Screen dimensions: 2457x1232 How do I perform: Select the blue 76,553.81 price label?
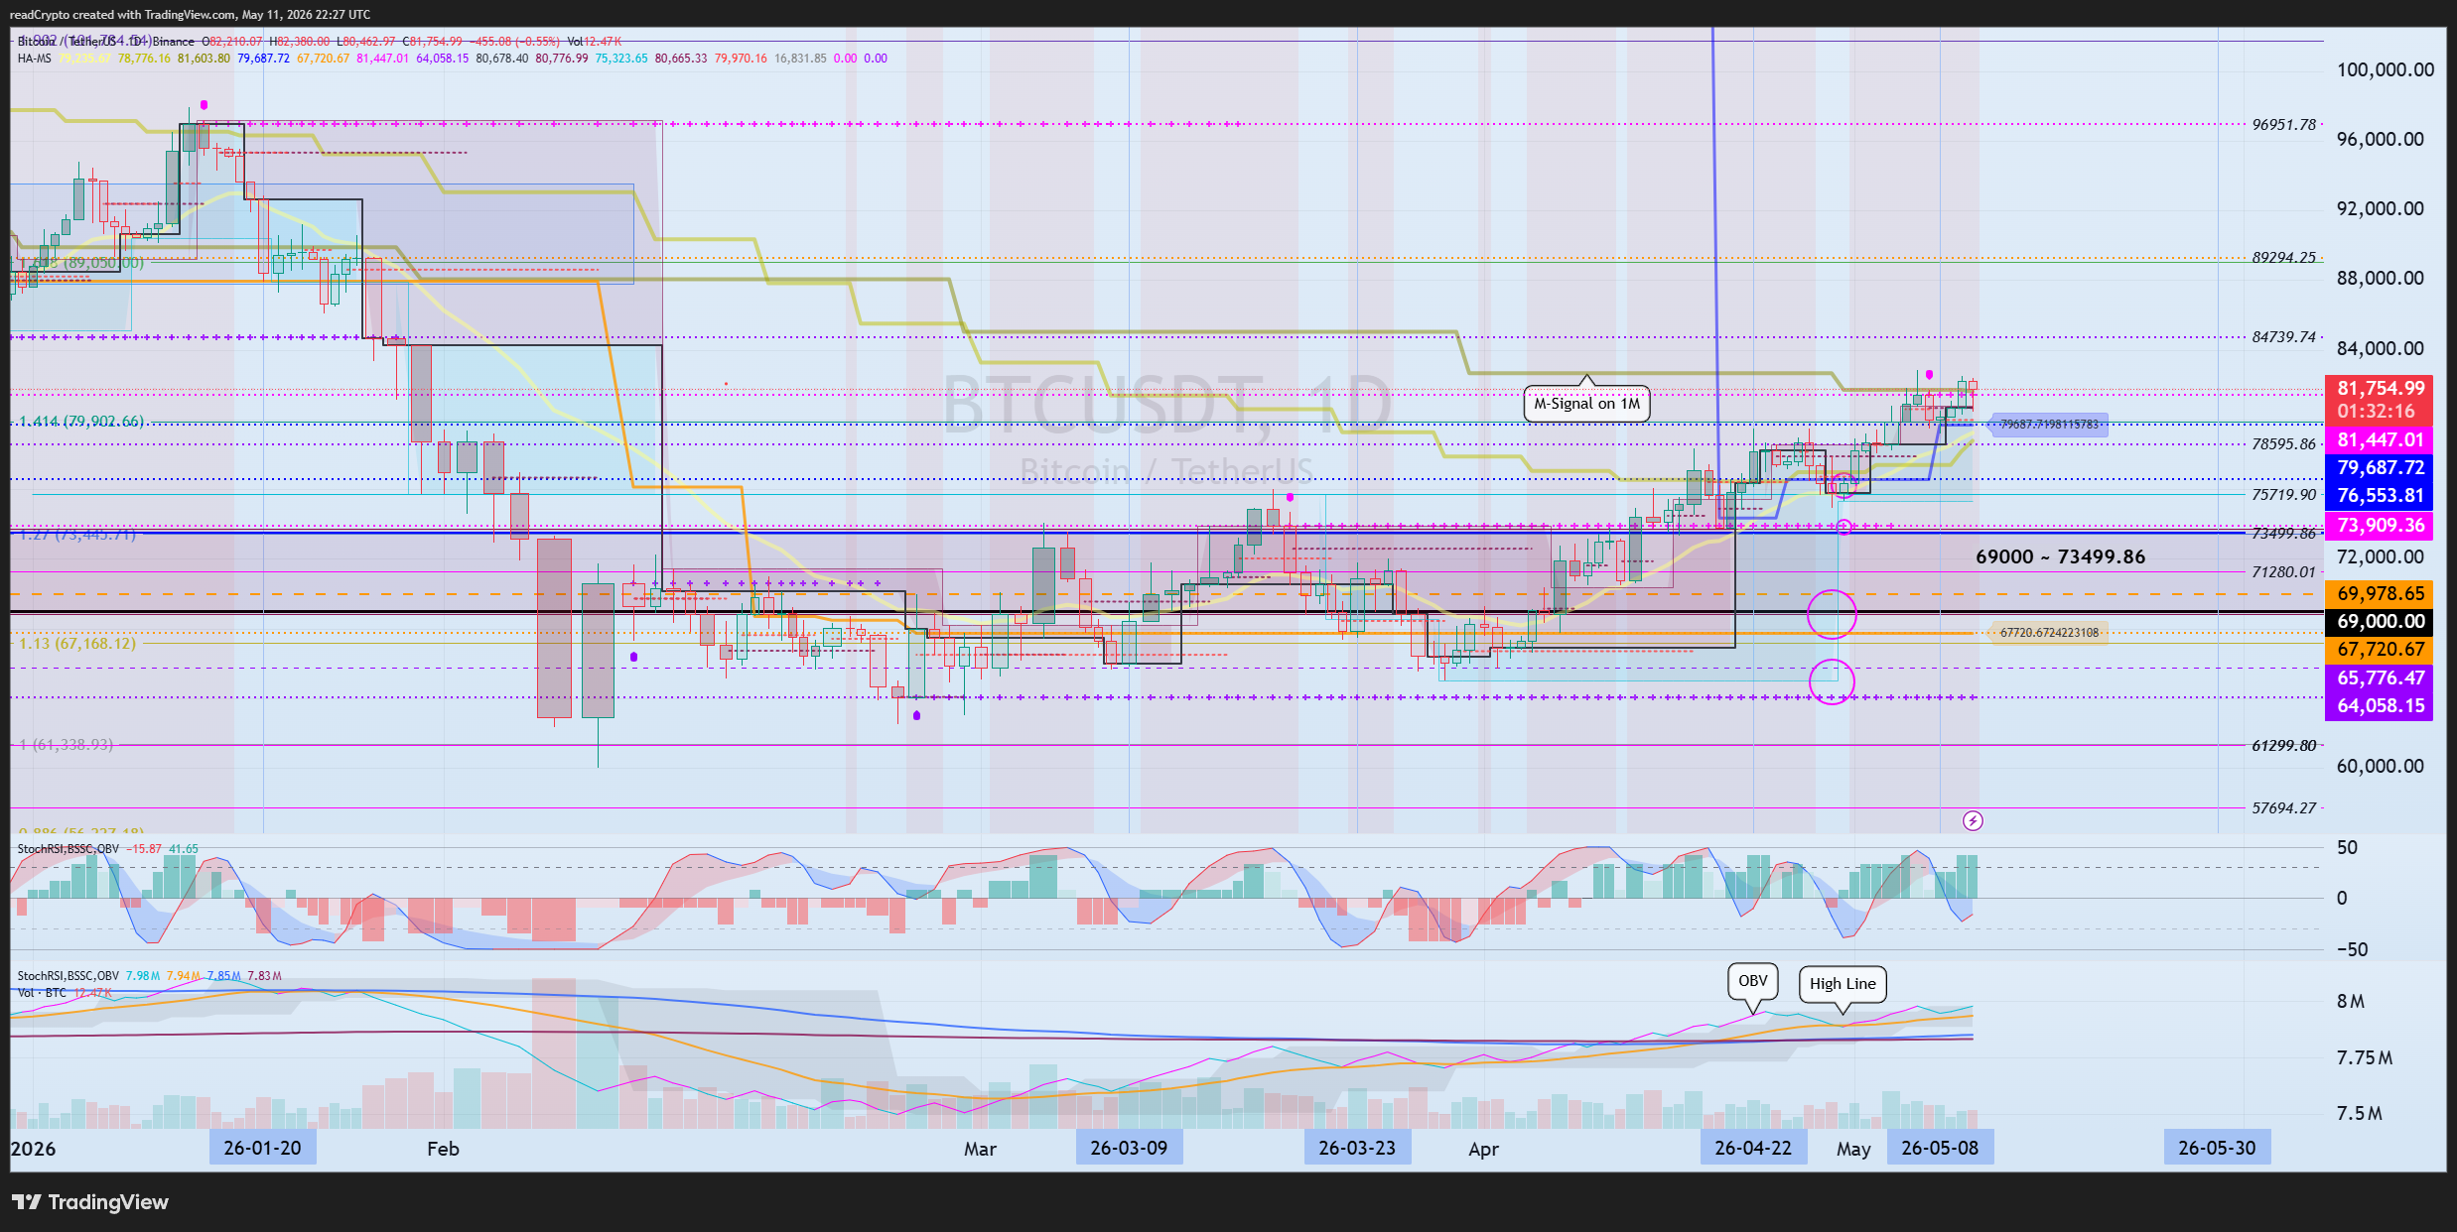pyautogui.click(x=2380, y=495)
